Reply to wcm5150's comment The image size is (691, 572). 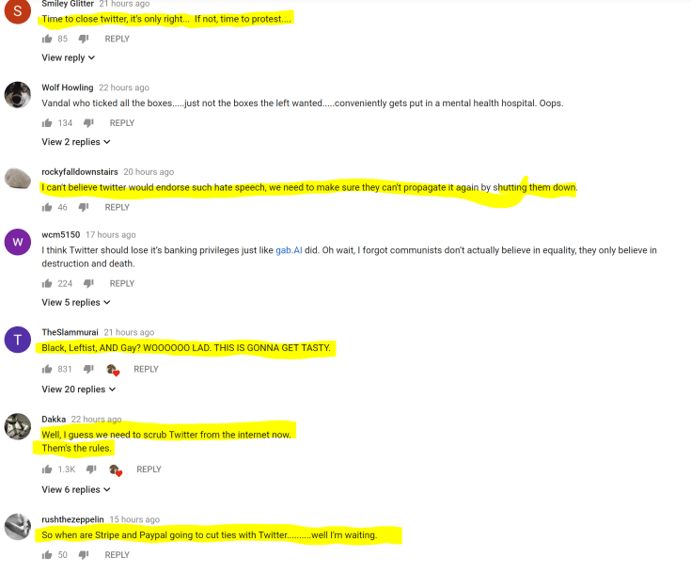click(x=122, y=283)
